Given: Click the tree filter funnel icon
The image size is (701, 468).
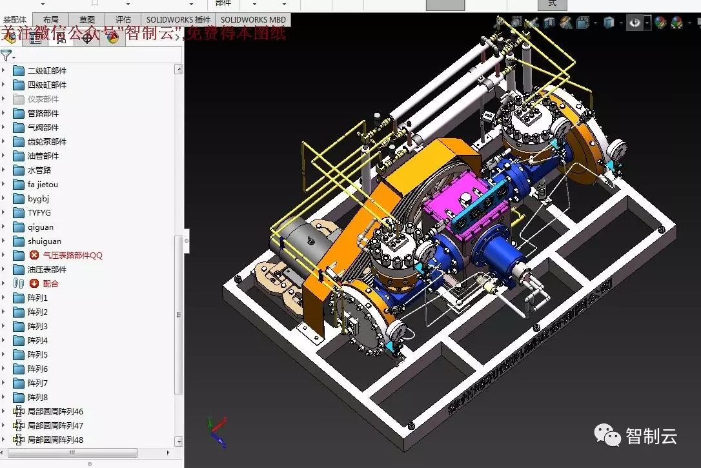Looking at the screenshot, I should click(6, 56).
